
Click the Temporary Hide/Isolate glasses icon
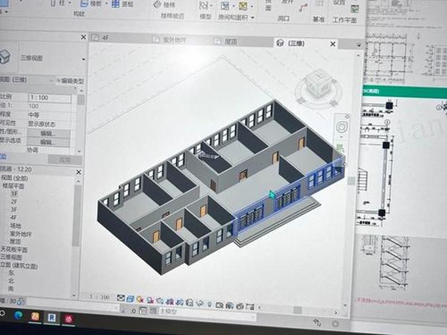pyautogui.click(x=199, y=303)
